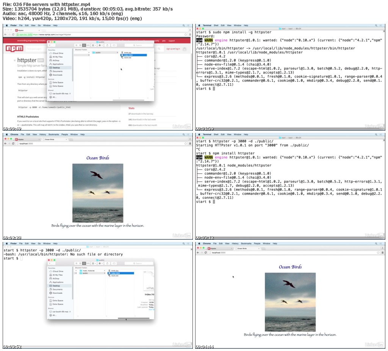The width and height of the screenshot is (388, 351).
Task: Open Downloads in 00:00:49 frame sidebar
Action: click(56, 75)
